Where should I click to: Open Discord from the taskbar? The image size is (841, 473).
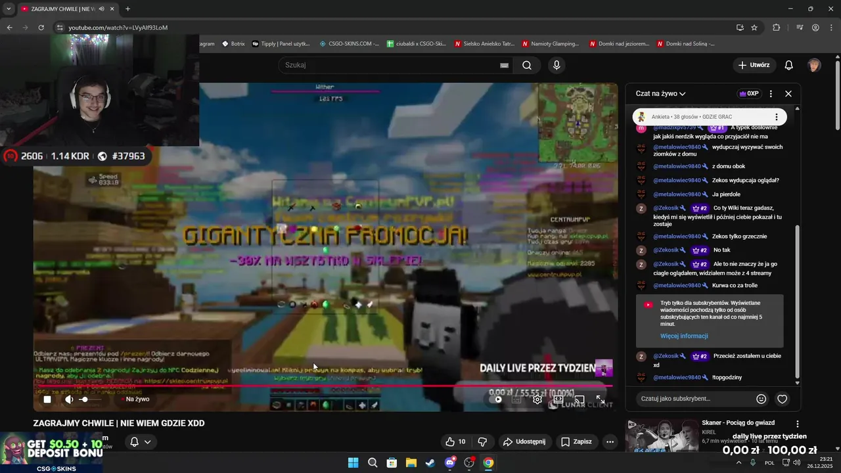[x=450, y=462]
